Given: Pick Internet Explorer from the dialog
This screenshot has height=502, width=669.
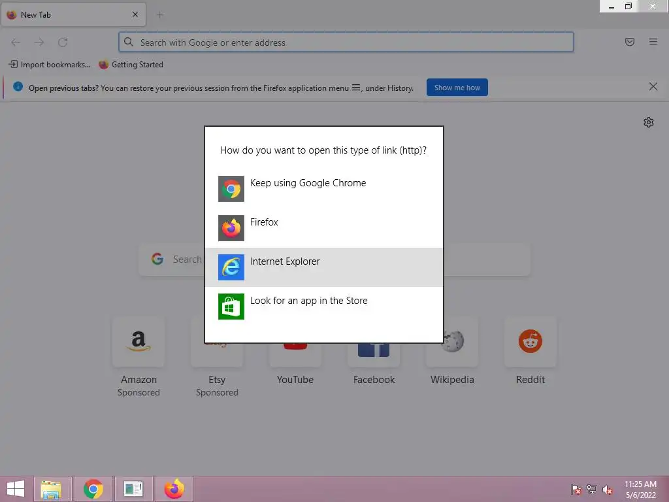Looking at the screenshot, I should coord(324,267).
